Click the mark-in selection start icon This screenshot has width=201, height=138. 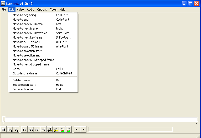click(77, 130)
